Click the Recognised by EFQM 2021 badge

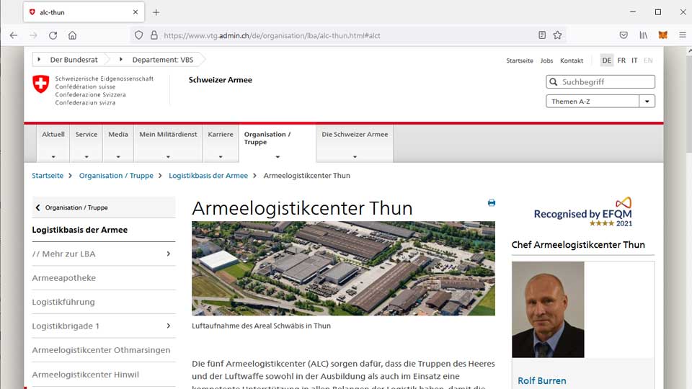click(x=583, y=212)
